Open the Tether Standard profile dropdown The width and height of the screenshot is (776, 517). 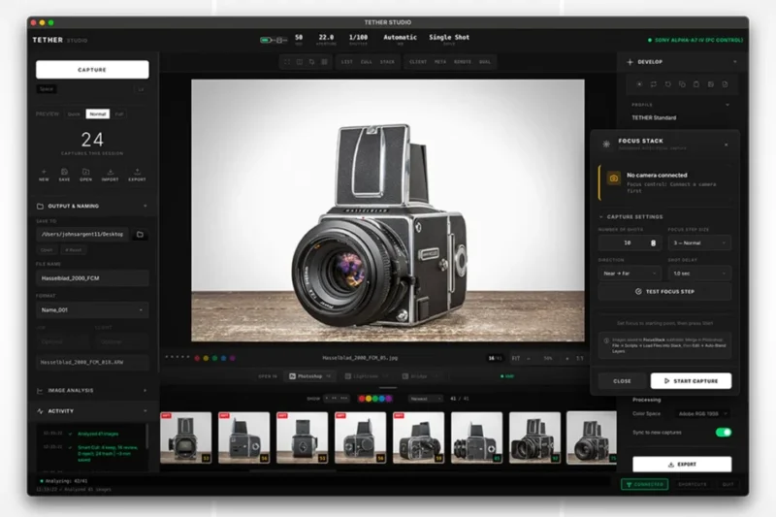pyautogui.click(x=681, y=117)
